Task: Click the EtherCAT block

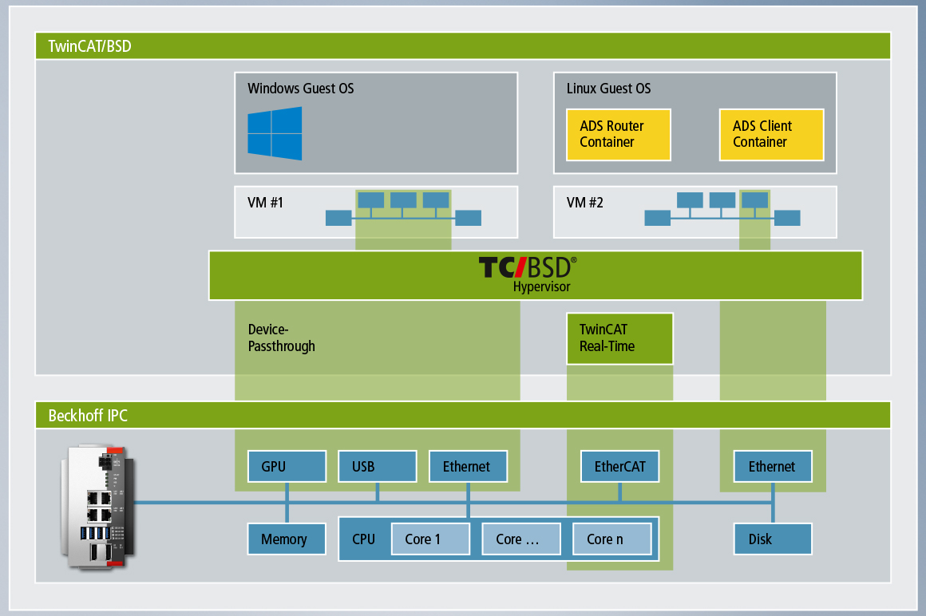Action: [x=620, y=467]
